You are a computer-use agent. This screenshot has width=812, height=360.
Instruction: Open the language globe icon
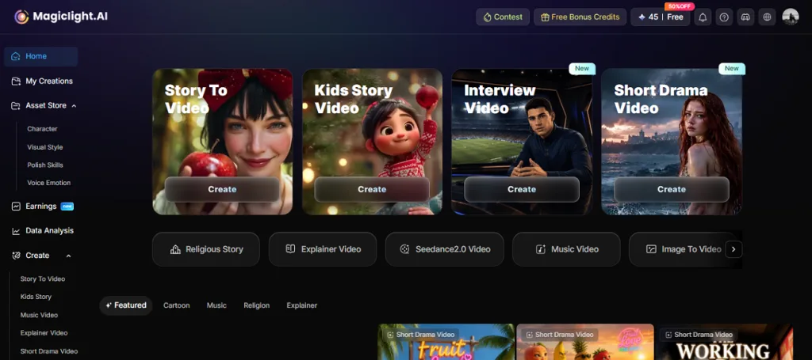(767, 17)
